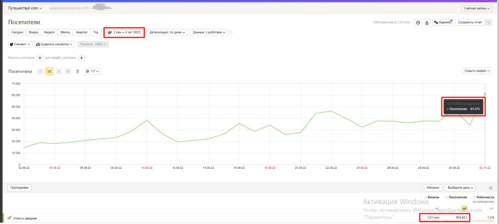Select the Год period tab
499x224 pixels.
[96, 32]
